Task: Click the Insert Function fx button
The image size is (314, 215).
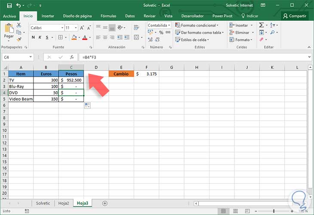Action: point(72,57)
